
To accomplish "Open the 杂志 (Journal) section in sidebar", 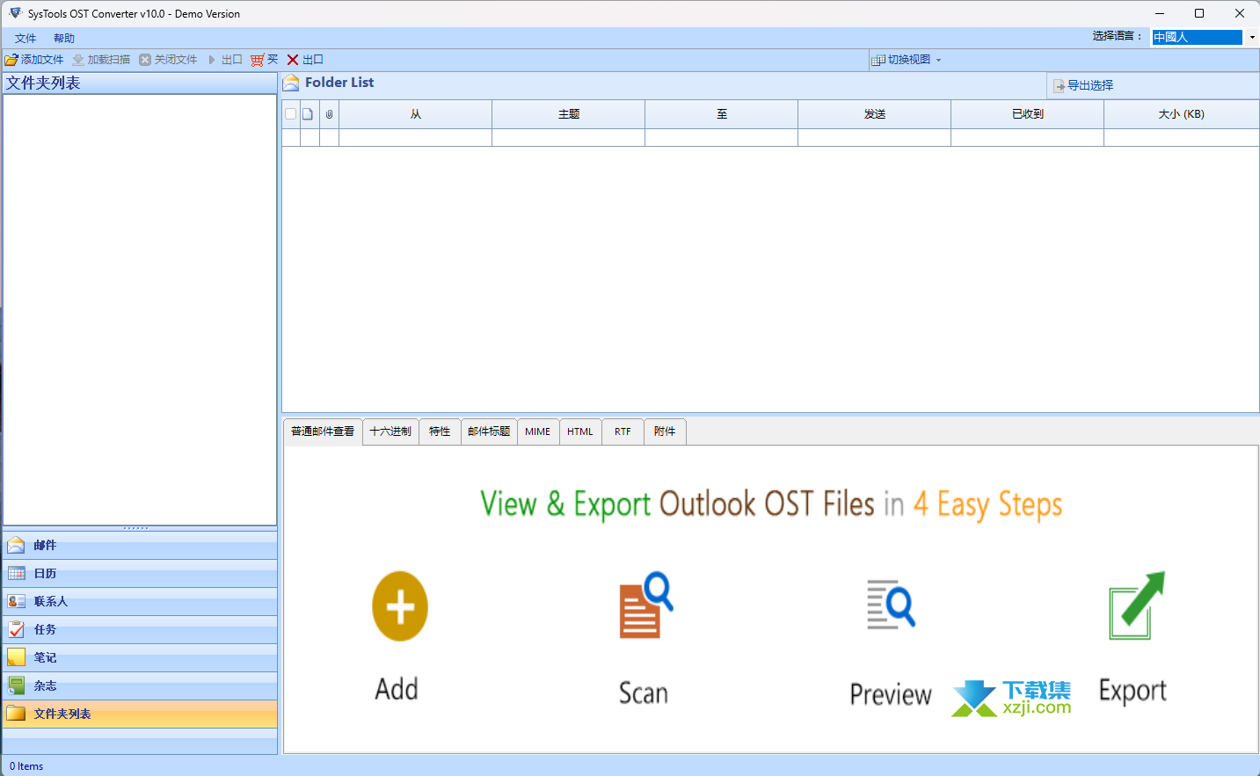I will pyautogui.click(x=140, y=686).
